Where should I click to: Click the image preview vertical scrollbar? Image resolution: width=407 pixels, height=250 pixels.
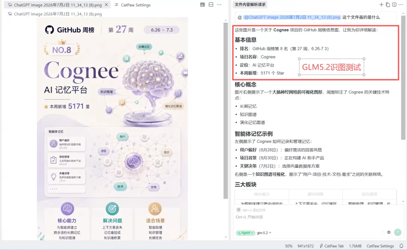point(226,110)
